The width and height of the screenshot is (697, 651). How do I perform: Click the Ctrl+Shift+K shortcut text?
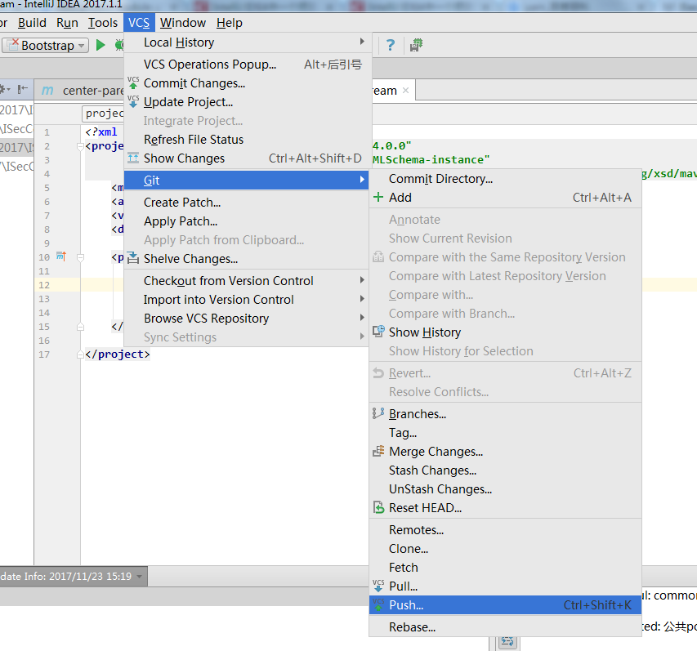tap(597, 604)
